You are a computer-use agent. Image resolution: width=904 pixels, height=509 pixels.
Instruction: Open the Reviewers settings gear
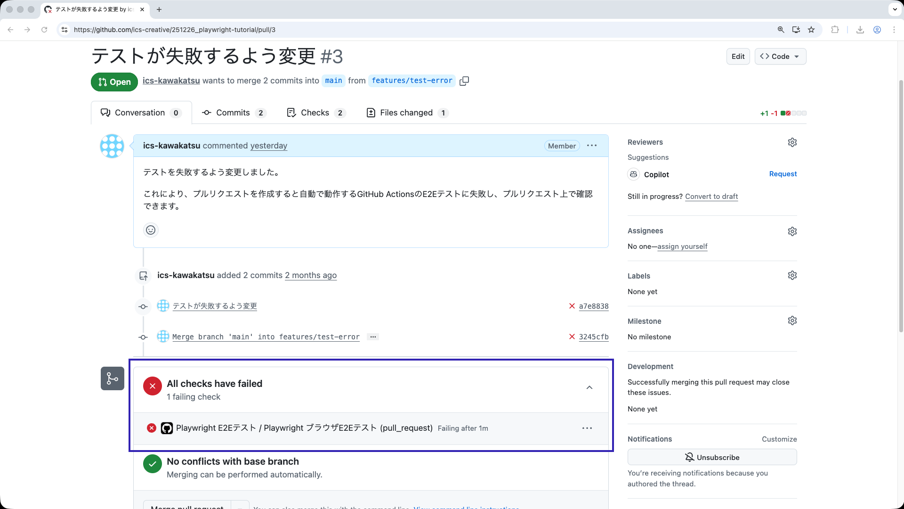(x=792, y=142)
